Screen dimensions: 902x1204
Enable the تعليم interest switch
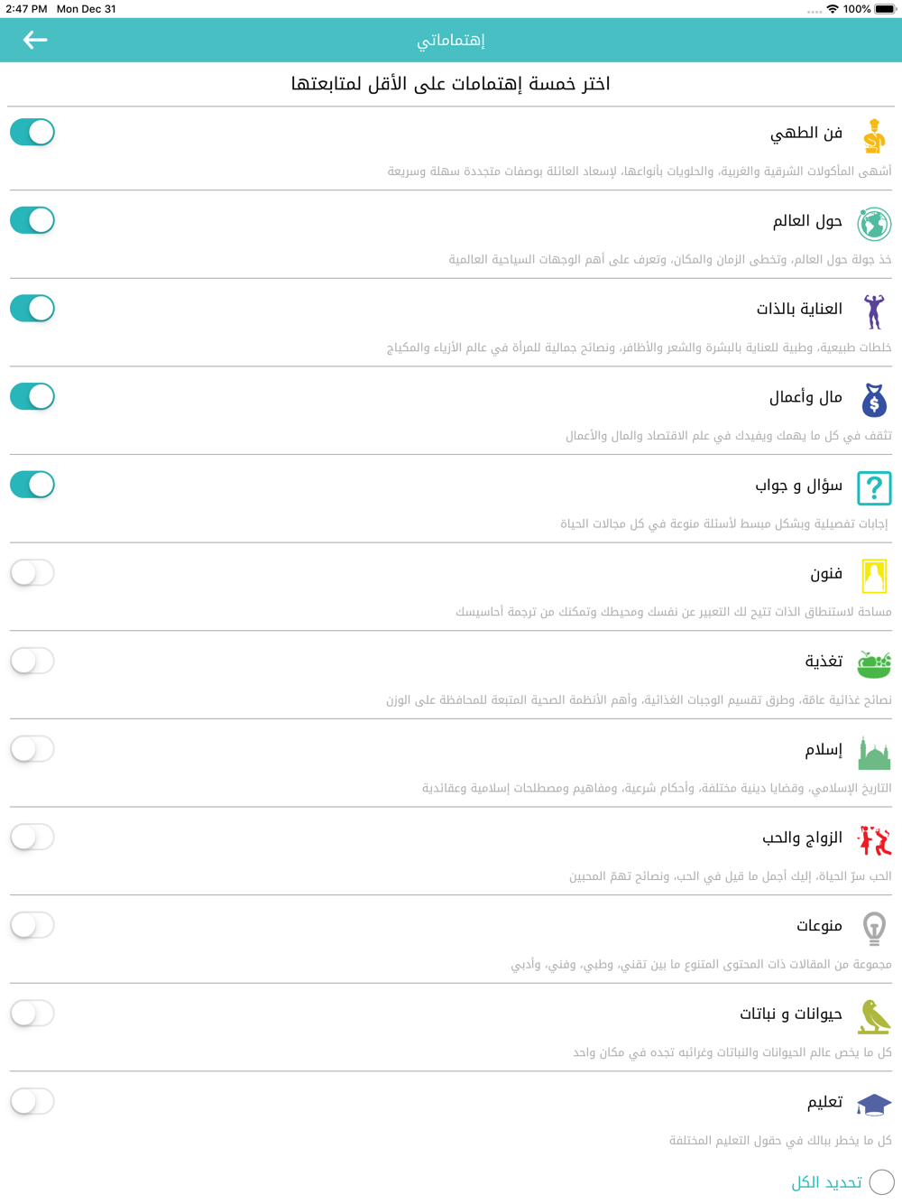(32, 1101)
